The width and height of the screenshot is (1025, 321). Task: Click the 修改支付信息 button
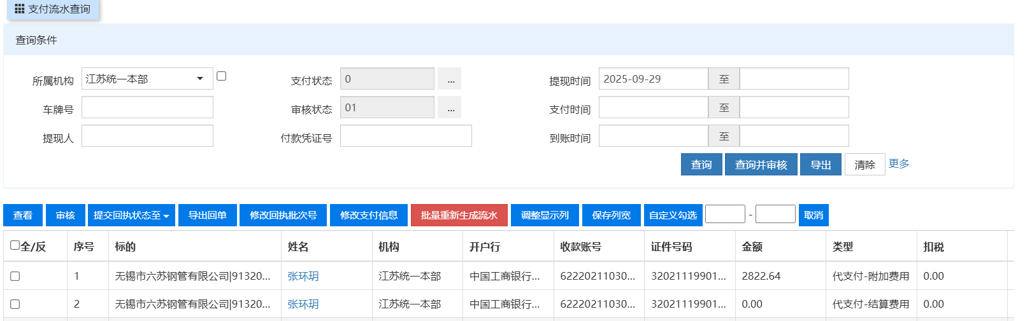coord(369,215)
